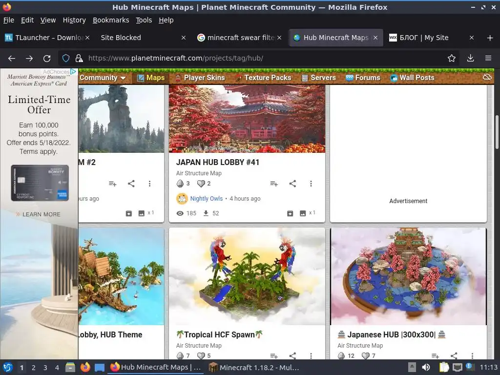
Task: Add the 'M #2' map to a collection
Action: (x=112, y=184)
